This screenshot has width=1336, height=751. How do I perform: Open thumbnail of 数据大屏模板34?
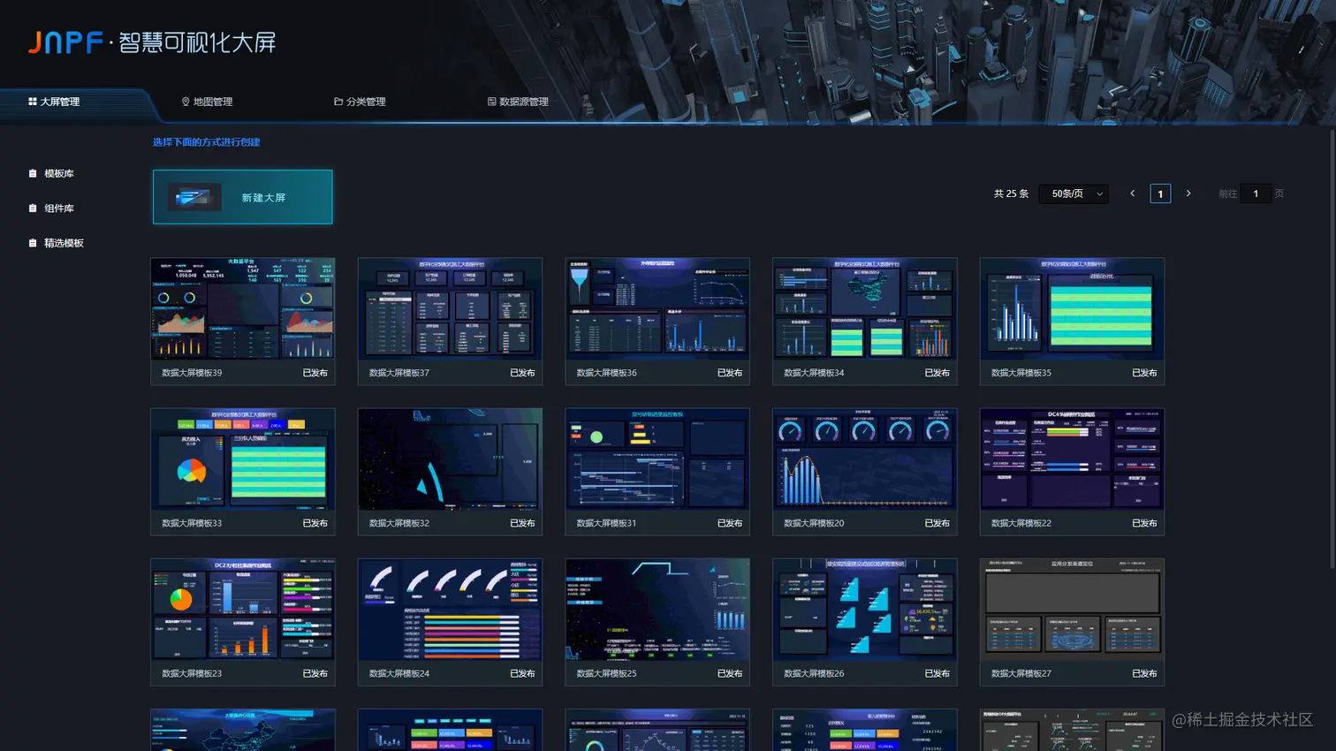coord(865,308)
